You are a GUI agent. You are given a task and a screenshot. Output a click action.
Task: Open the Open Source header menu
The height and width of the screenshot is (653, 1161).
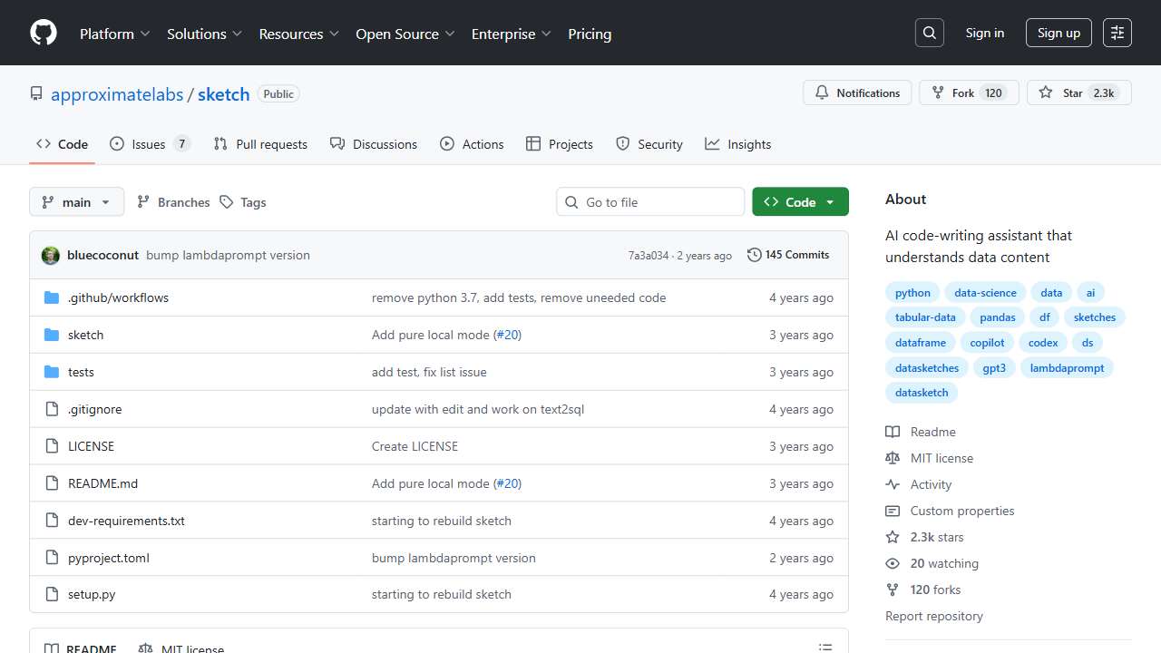405,34
